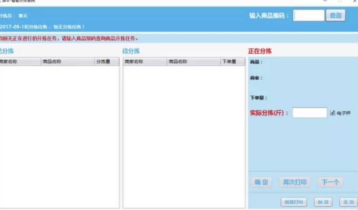This screenshot has width=358, height=210.
Task: Click the 查询 button
Action: pyautogui.click(x=335, y=16)
